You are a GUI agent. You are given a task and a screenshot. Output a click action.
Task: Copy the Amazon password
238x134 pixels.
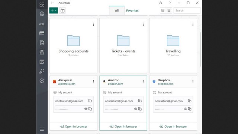pyautogui.click(x=140, y=109)
